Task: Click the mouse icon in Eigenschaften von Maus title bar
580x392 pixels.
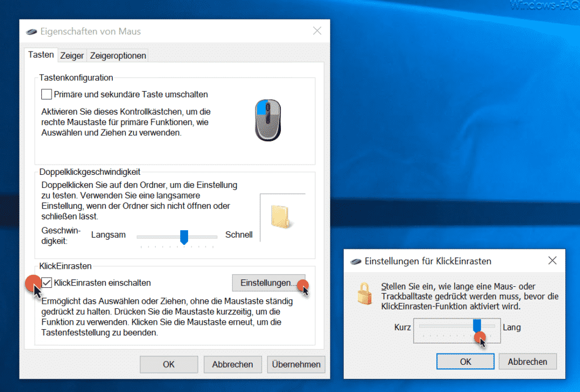Action: [x=32, y=32]
